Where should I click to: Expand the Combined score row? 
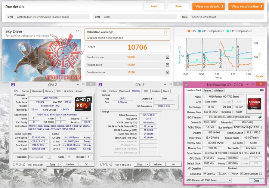[x=168, y=72]
